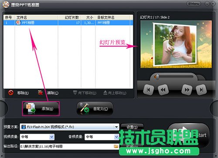
Task: Go to next slide with forward button
Action: pyautogui.click(x=187, y=90)
